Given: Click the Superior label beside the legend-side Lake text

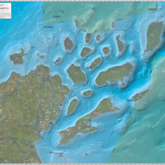Looking at the screenshot, I should click(47, 22).
